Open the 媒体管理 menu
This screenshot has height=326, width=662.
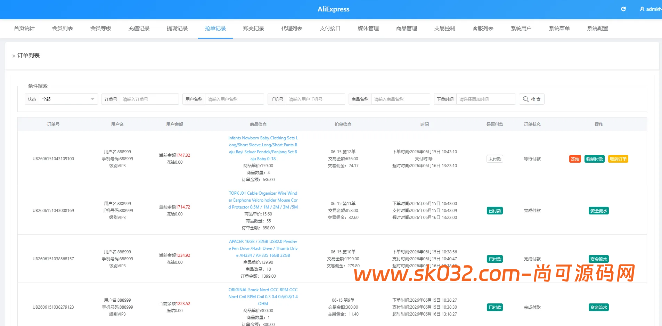point(368,28)
